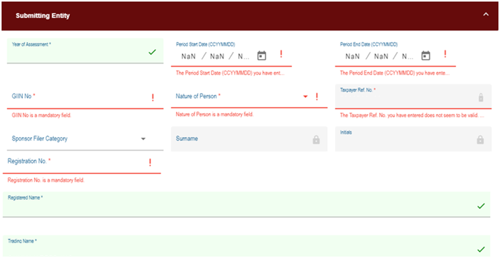Collapse the Submitting Entity section
This screenshot has width=500, height=261.
point(486,15)
